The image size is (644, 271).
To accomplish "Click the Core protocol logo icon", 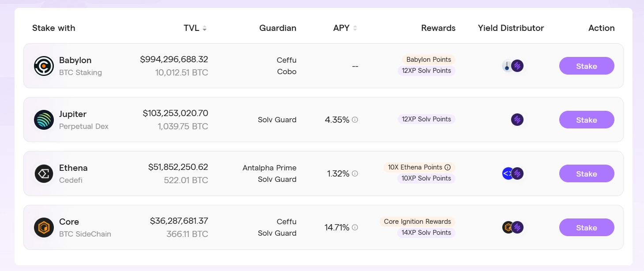I will pos(44,228).
